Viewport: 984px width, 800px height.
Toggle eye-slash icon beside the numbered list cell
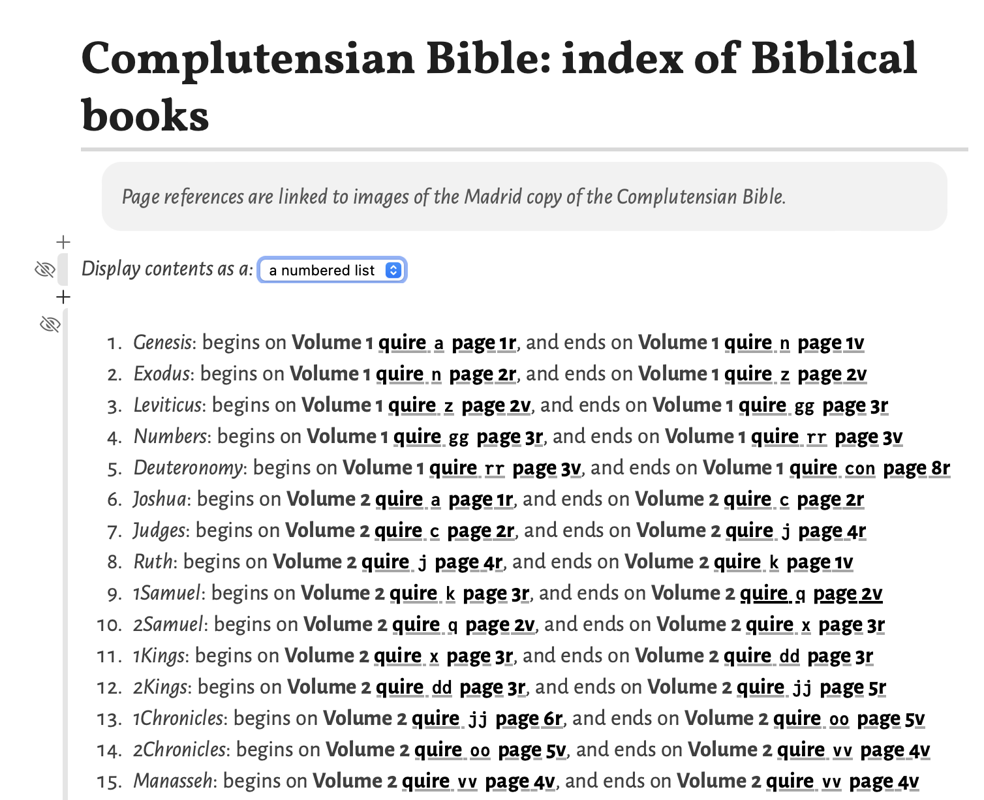click(x=50, y=324)
